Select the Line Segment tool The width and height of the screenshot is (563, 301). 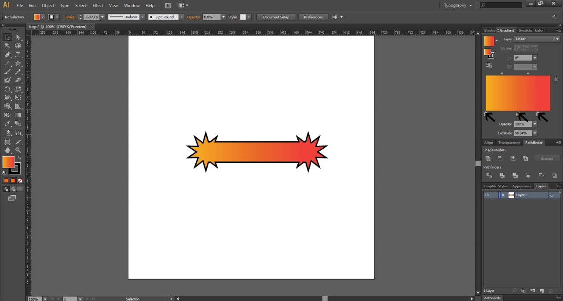click(x=7, y=64)
